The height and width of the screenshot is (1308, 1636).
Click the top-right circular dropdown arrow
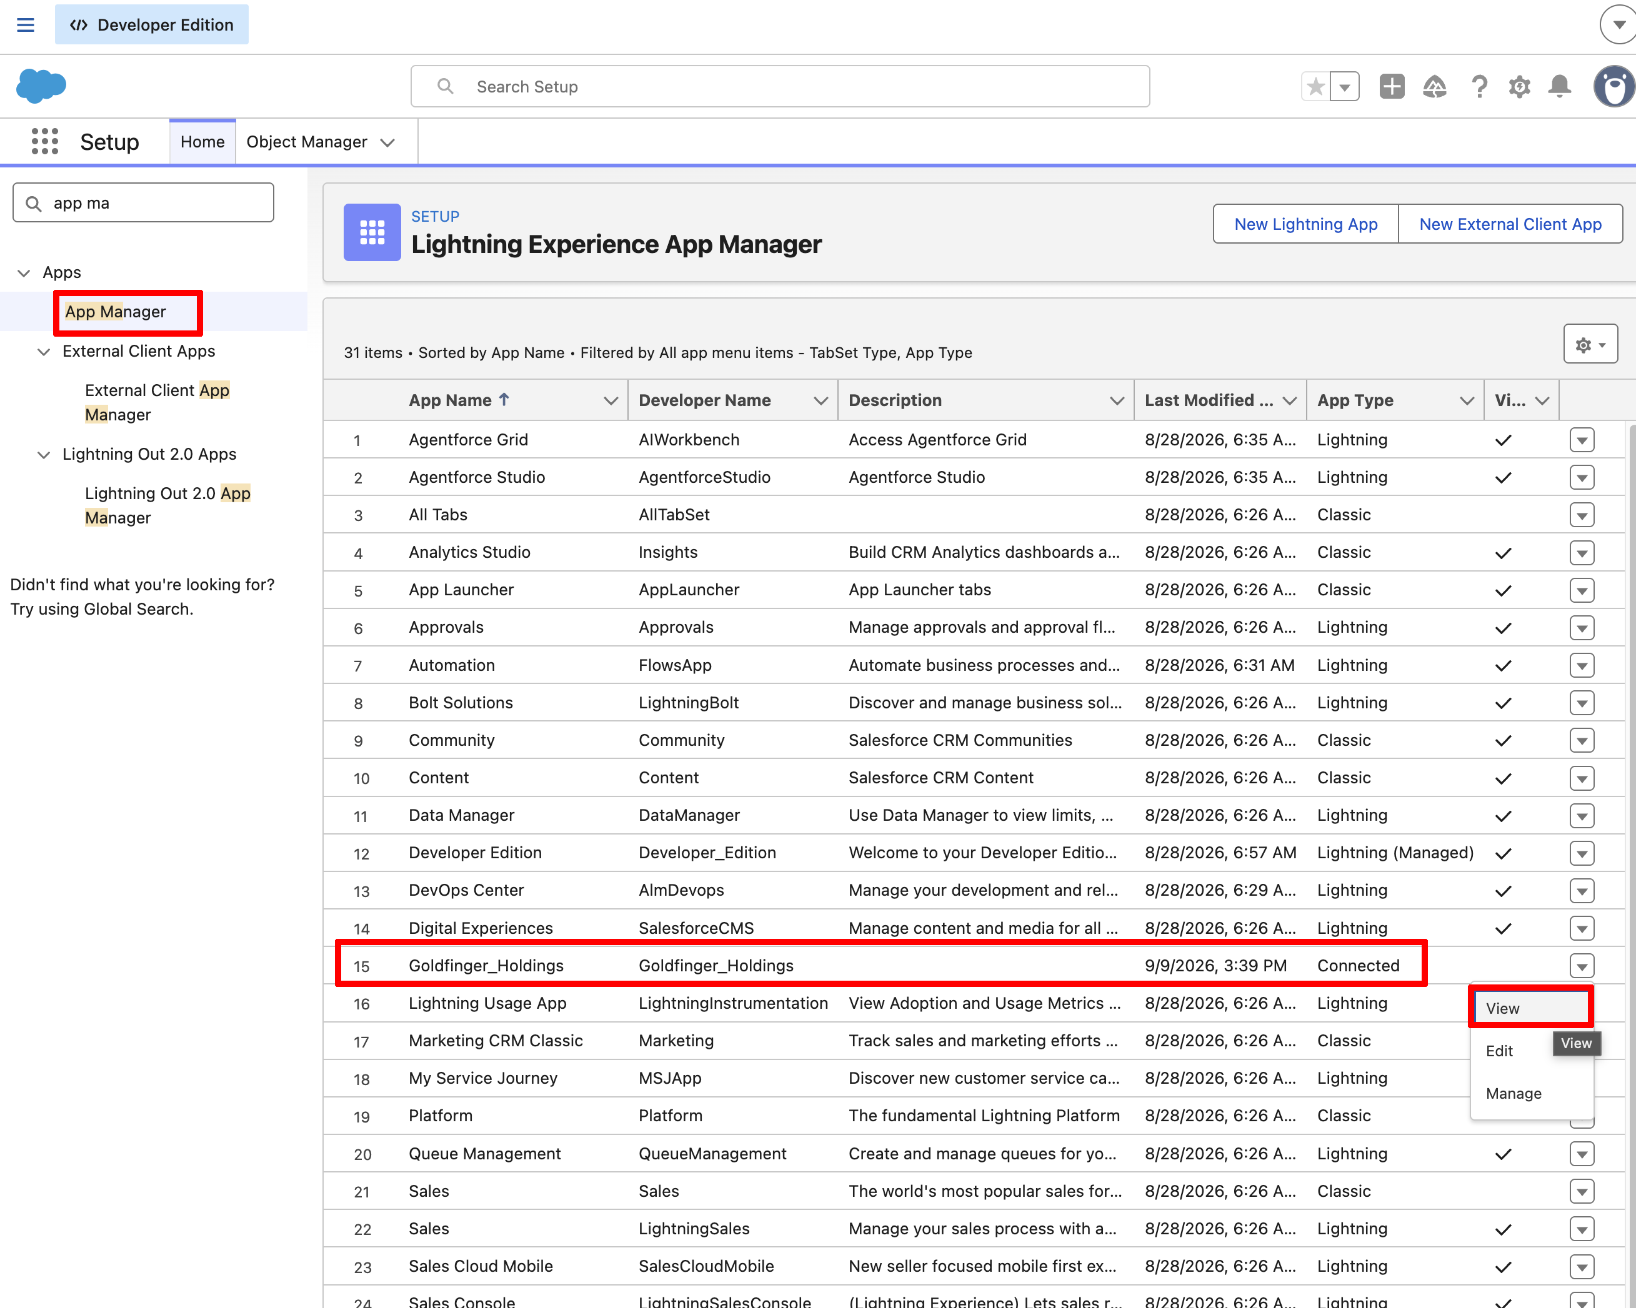pos(1618,24)
